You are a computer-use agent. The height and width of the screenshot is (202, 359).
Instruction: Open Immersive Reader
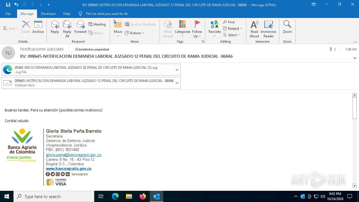(269, 29)
